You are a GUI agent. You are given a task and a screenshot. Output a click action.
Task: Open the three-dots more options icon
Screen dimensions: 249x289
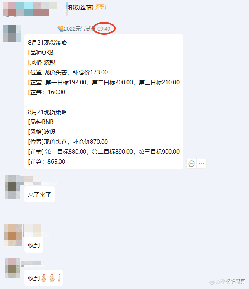pyautogui.click(x=202, y=163)
